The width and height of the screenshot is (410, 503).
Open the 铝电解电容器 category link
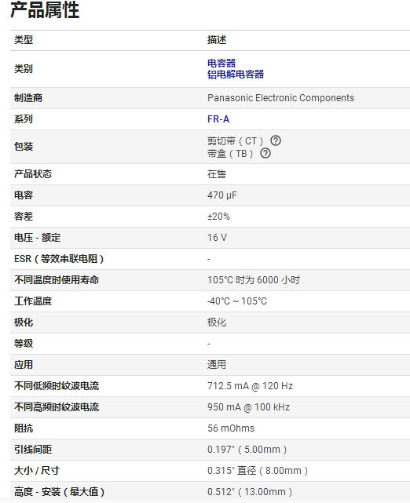tap(236, 75)
